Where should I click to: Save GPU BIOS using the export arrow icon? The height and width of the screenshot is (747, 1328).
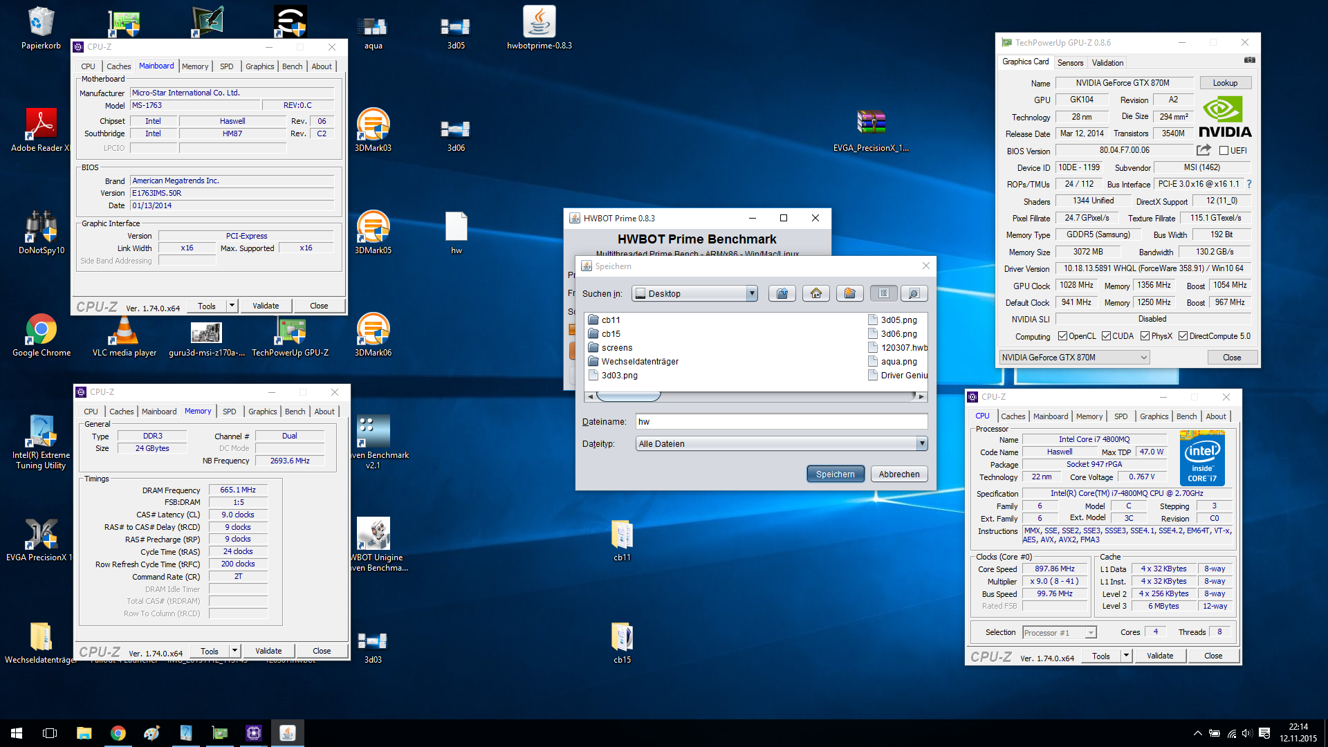1203,150
